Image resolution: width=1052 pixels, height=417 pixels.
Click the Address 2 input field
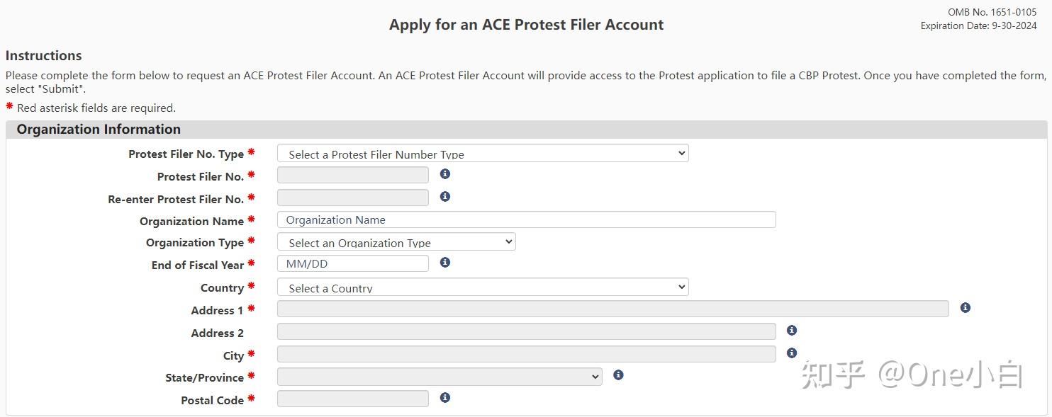[526, 331]
